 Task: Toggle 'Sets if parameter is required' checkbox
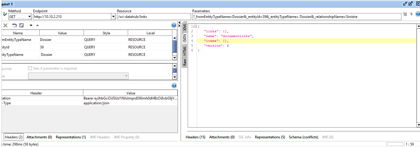tap(30, 68)
